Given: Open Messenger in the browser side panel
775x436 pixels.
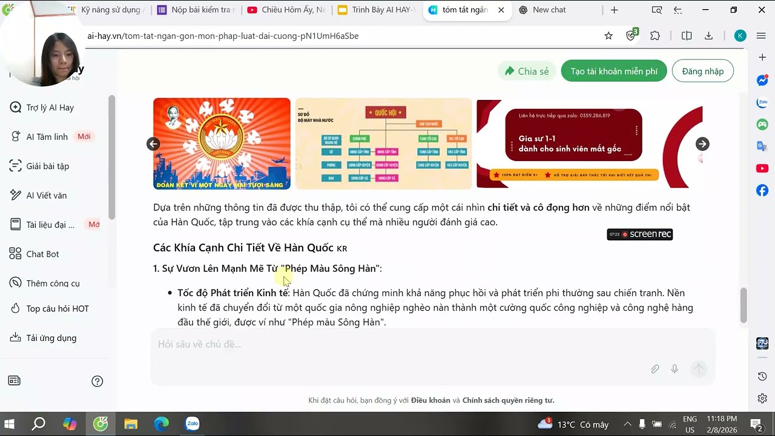Looking at the screenshot, I should click(762, 80).
